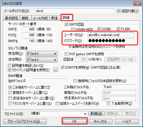Open the プロファイル dropdown list
143x127 pixels.
59,114
